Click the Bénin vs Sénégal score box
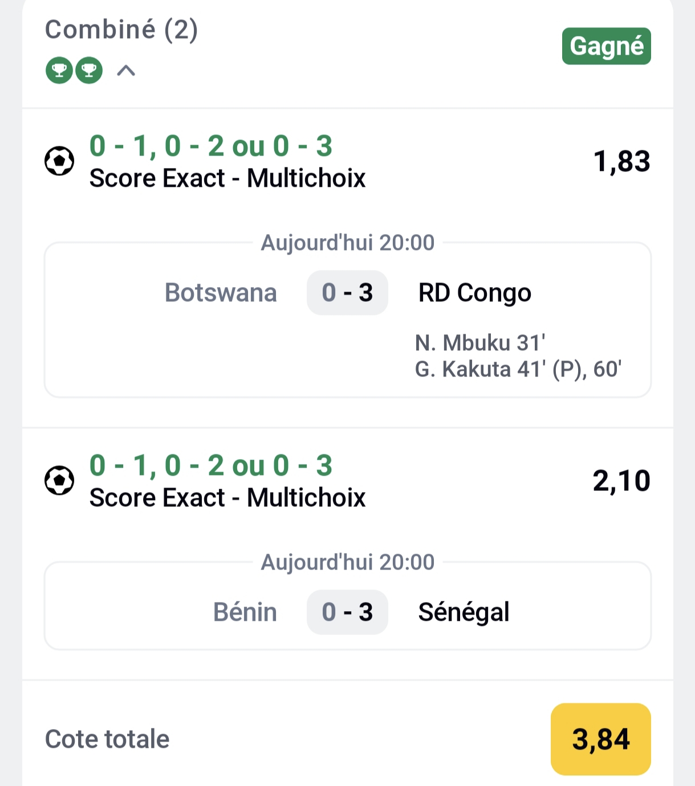The image size is (695, 786). (x=347, y=612)
